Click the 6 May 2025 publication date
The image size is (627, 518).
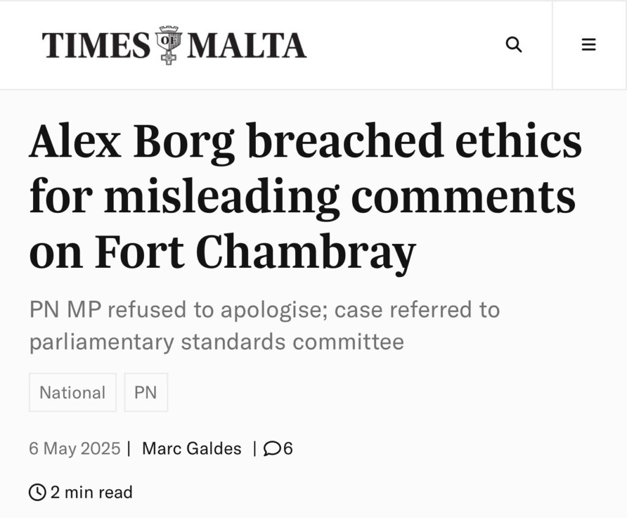tap(75, 449)
